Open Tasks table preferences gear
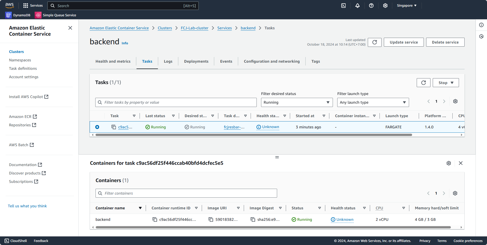Screen dimensions: 487x245 (455, 101)
